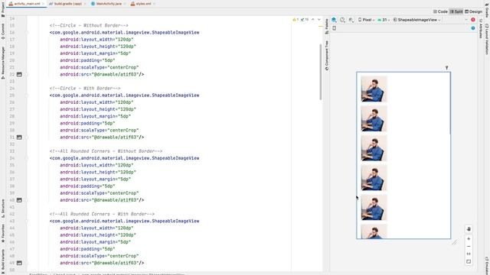This screenshot has height=275, width=490.
Task: Click the drawable gutter icon on line 49
Action: pos(19,263)
